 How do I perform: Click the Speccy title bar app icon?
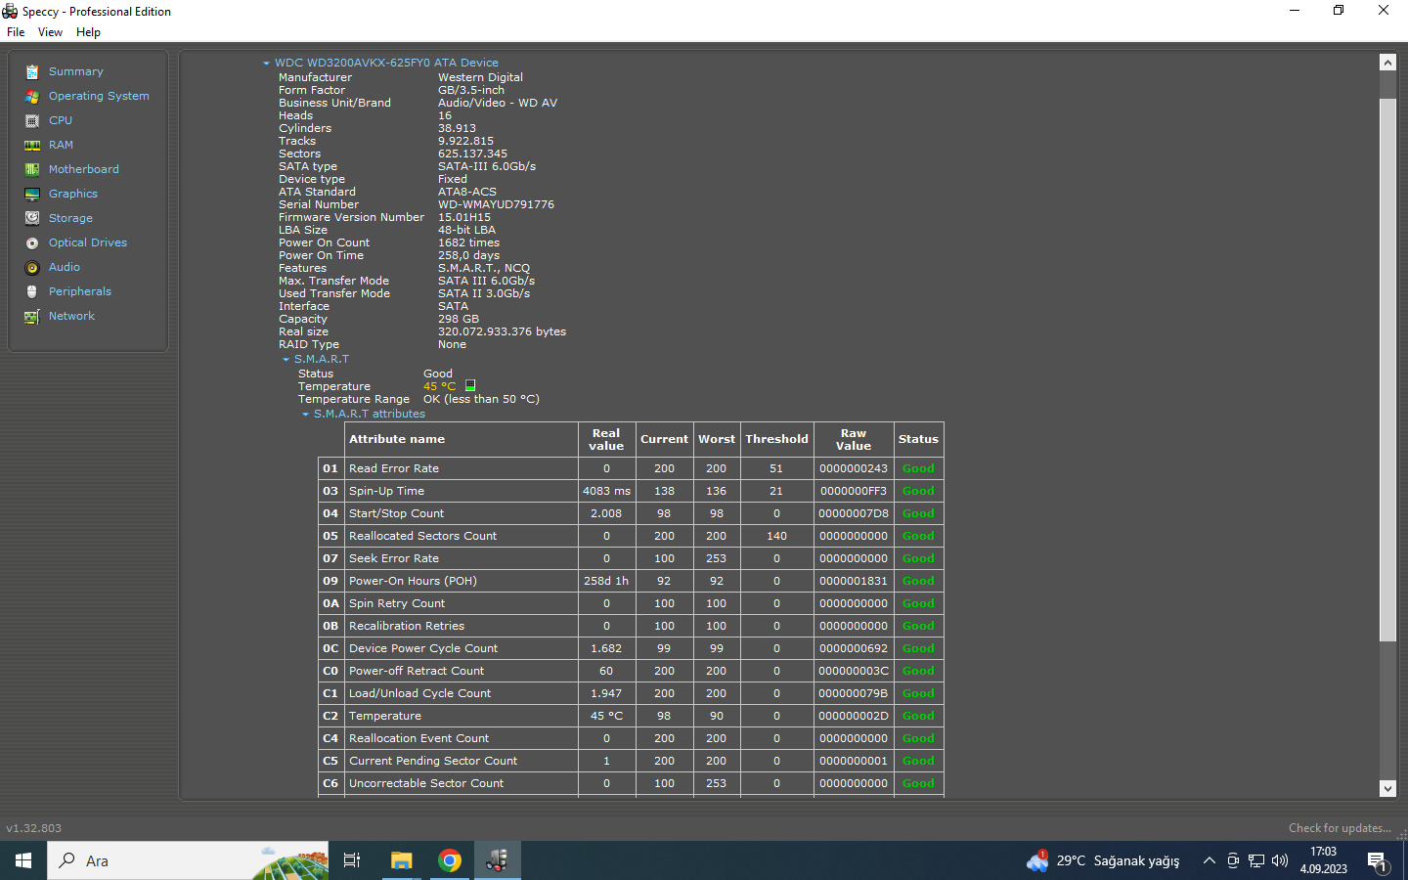coord(10,11)
